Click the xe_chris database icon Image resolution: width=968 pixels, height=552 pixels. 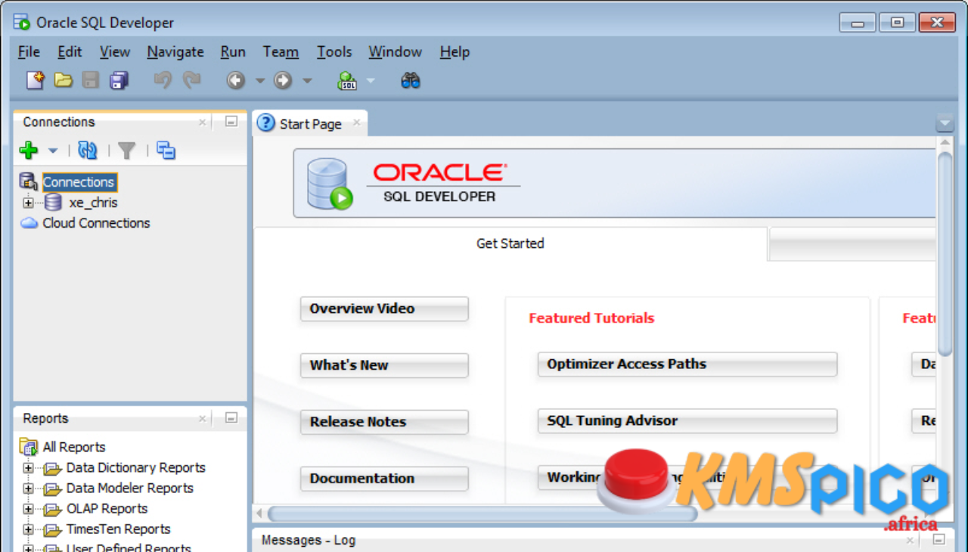[x=53, y=203]
